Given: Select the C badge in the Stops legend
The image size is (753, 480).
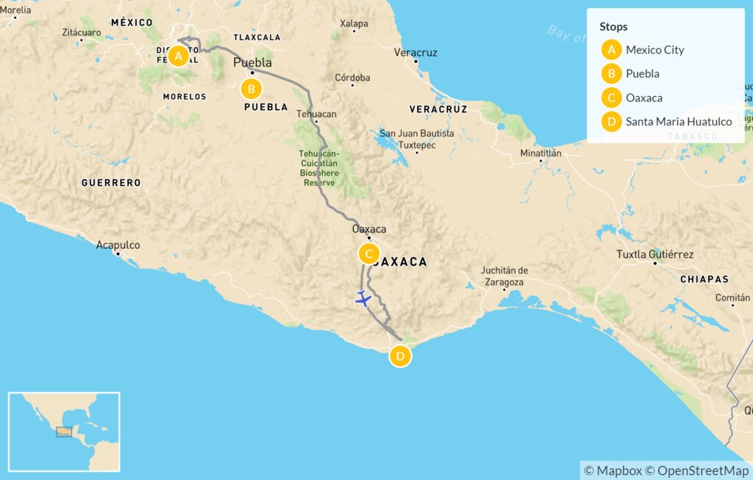Looking at the screenshot, I should [610, 98].
